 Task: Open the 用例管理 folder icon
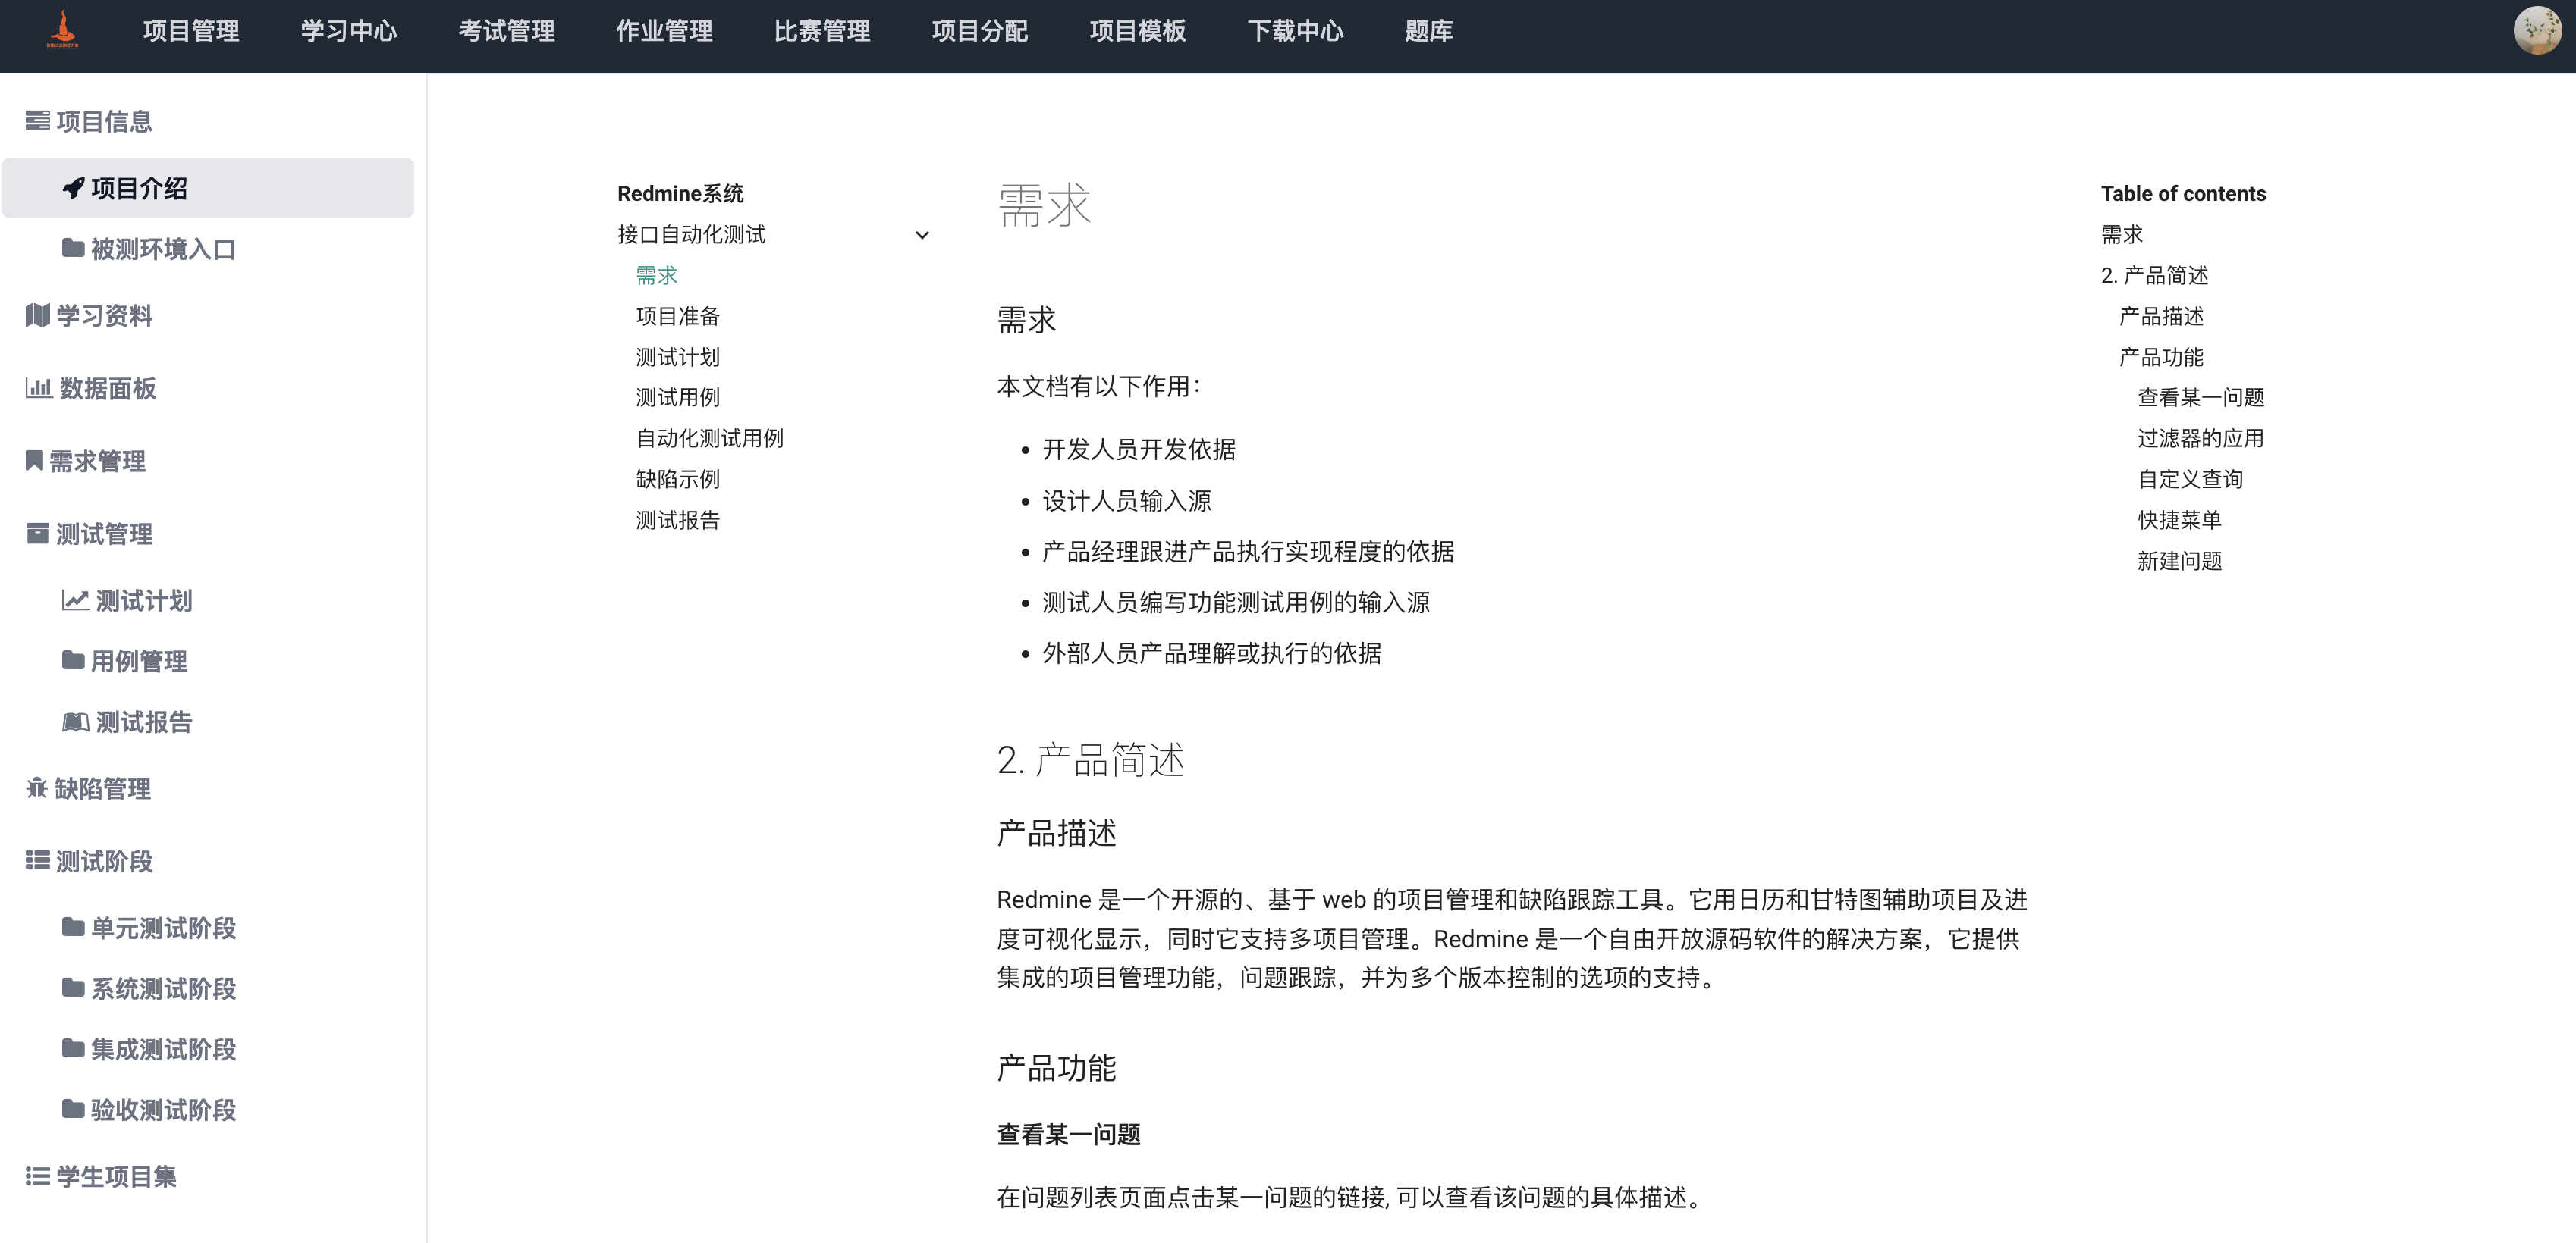[72, 660]
